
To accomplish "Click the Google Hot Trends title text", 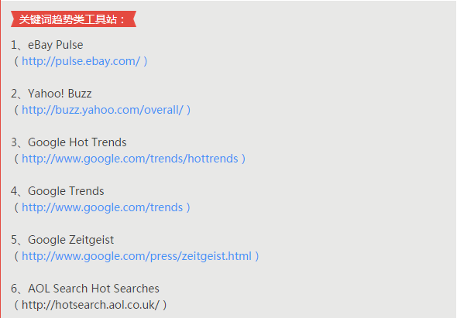I will [77, 142].
